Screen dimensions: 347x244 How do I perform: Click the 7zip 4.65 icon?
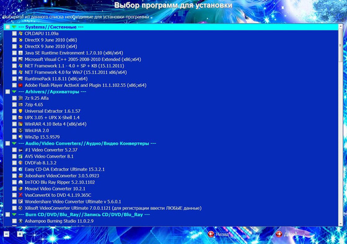[x=20, y=104]
